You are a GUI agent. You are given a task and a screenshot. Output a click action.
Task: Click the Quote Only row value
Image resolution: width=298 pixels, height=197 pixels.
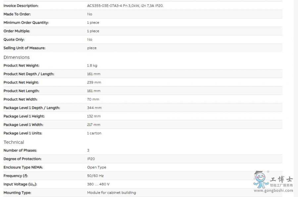tap(90, 39)
